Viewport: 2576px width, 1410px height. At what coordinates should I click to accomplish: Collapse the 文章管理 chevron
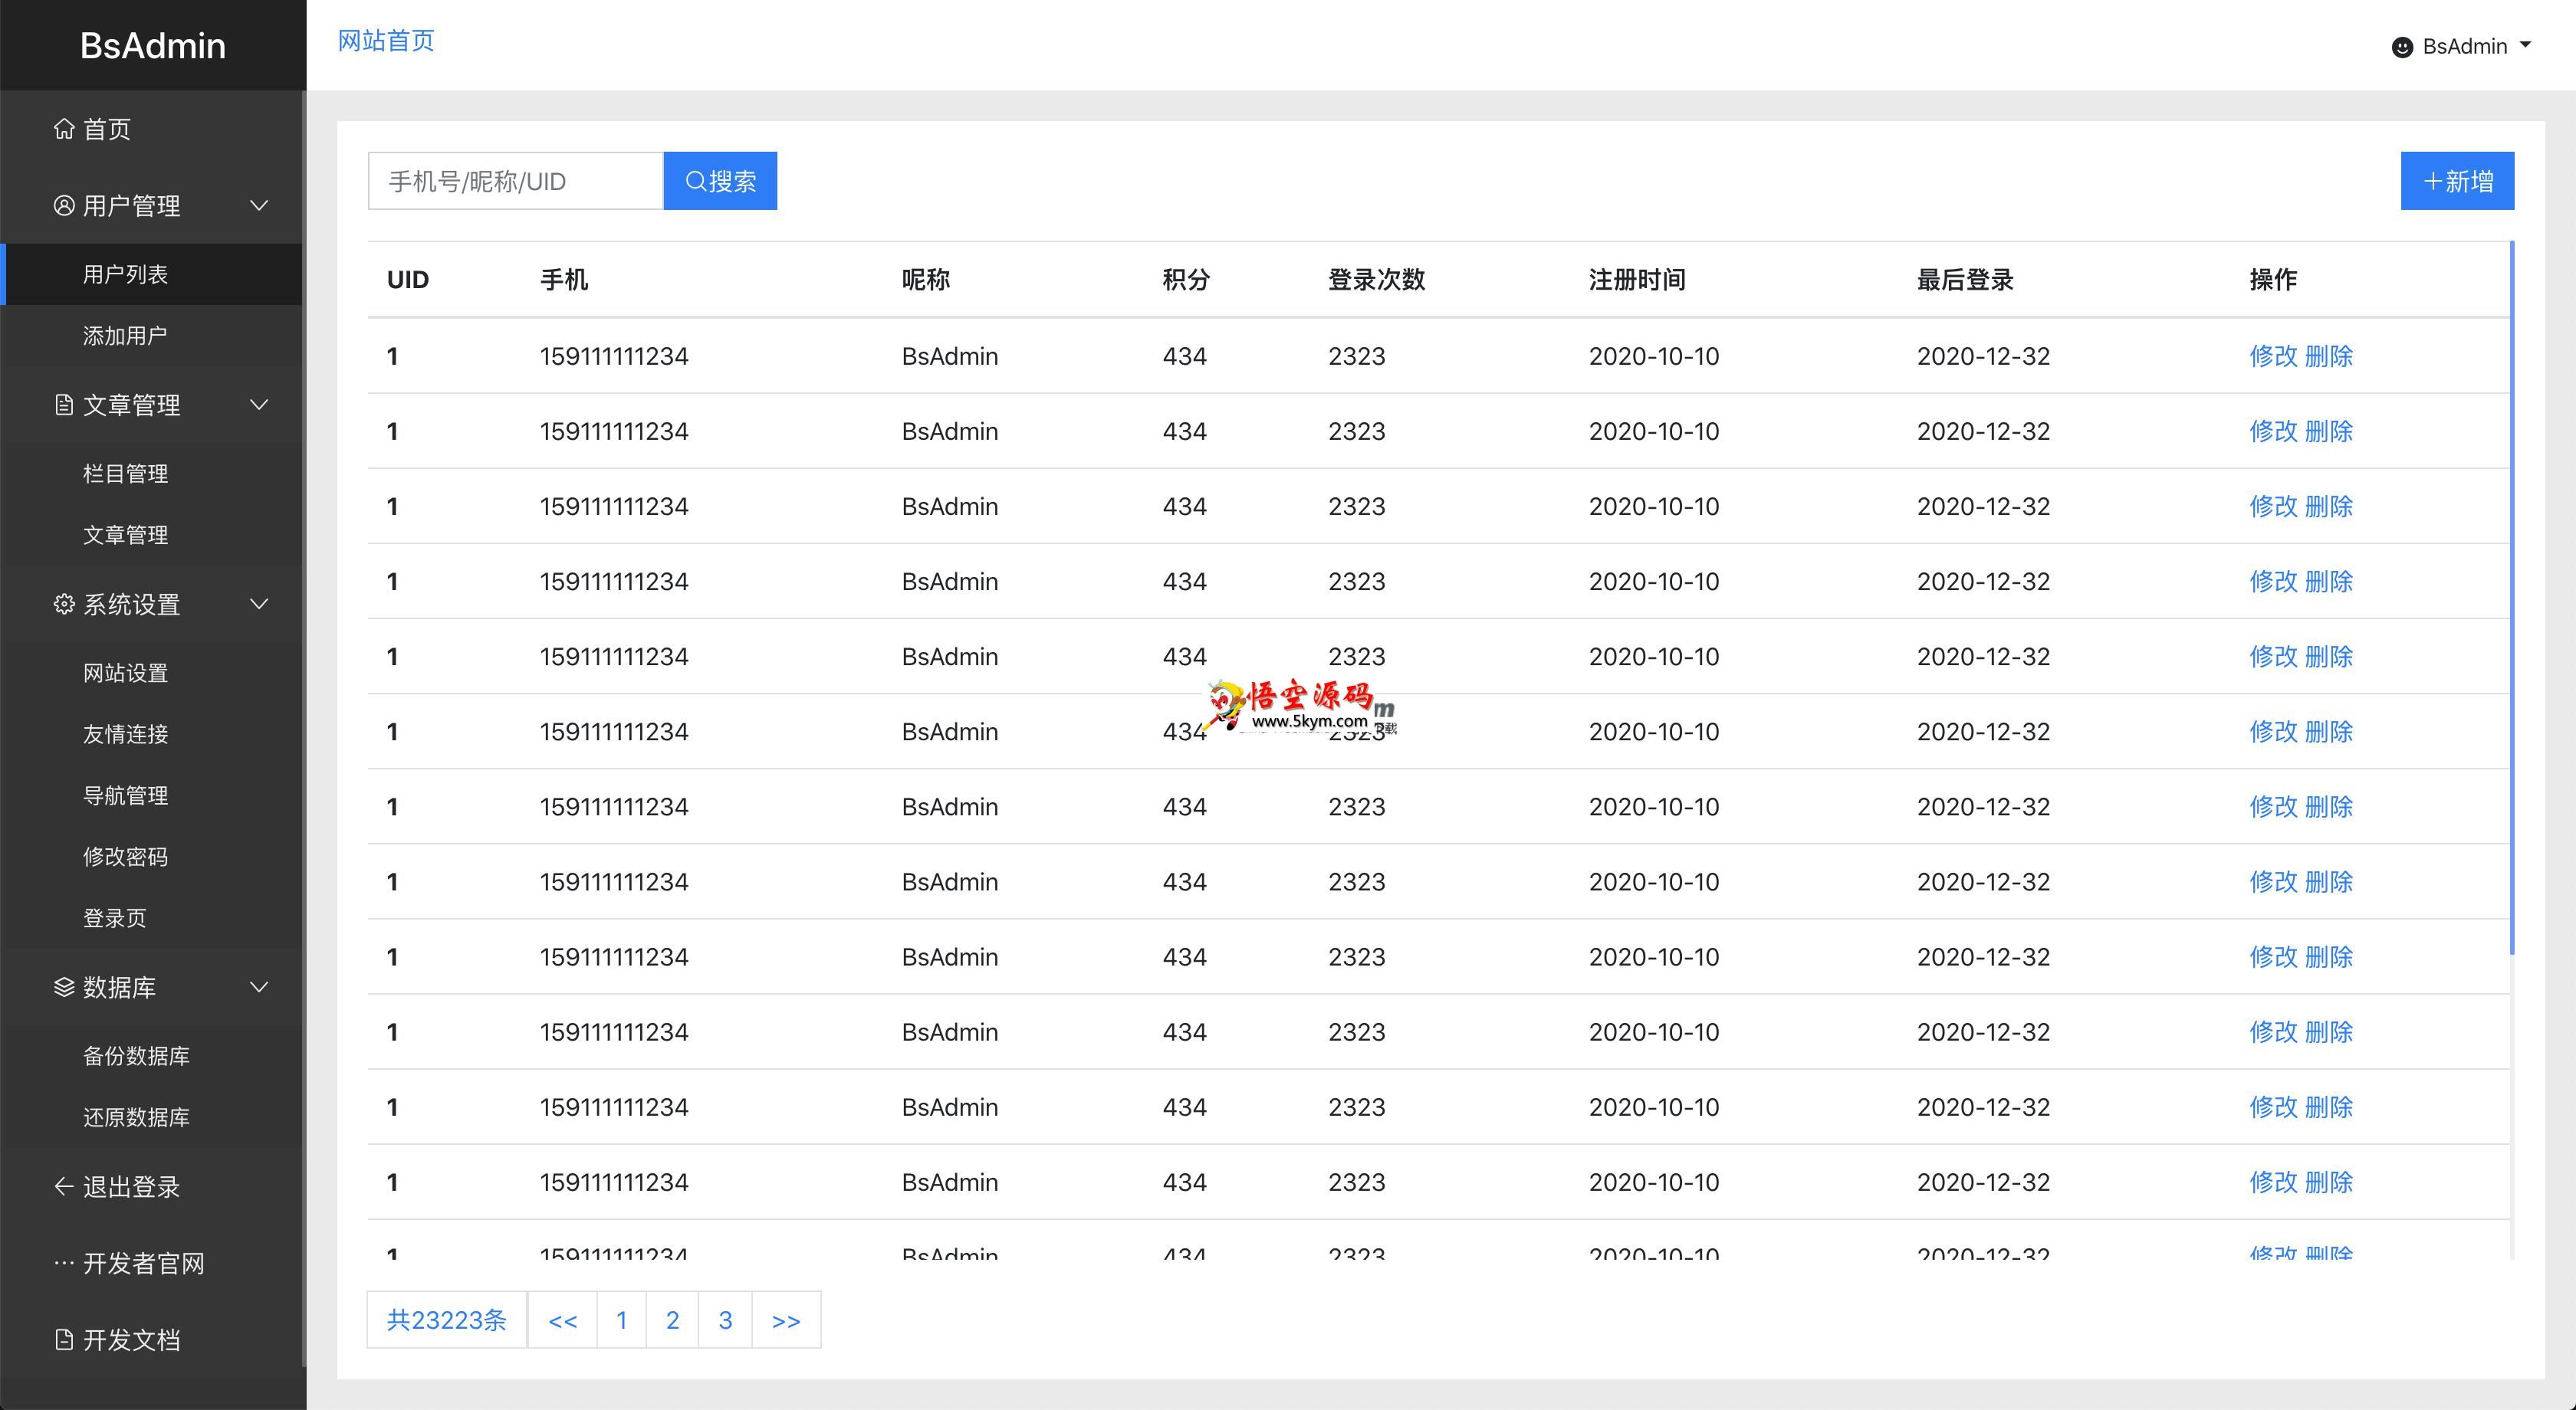(x=259, y=405)
